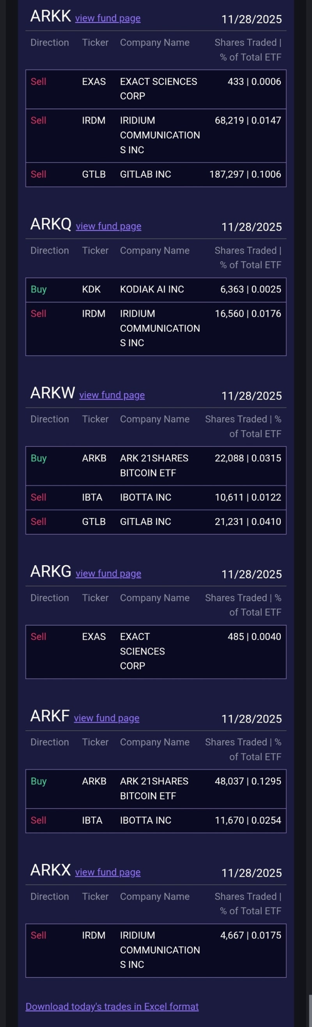This screenshot has width=312, height=1027.
Task: Click the ARKB buy row under ARKW
Action: pos(156,465)
